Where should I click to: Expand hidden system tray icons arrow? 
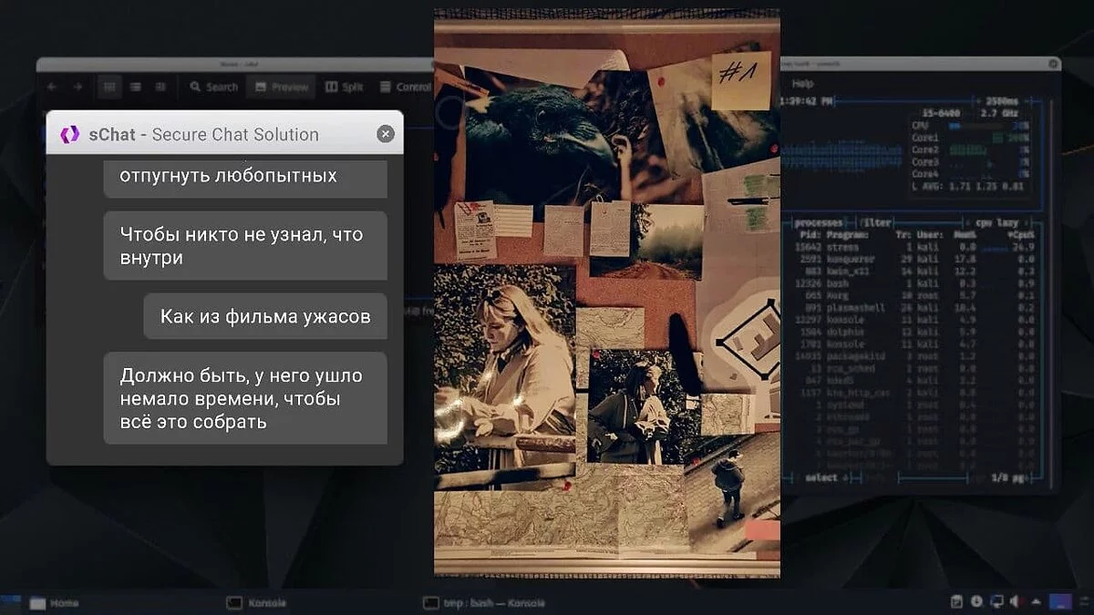[1034, 601]
